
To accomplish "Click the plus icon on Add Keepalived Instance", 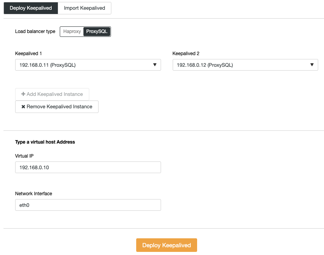I will tap(23, 94).
